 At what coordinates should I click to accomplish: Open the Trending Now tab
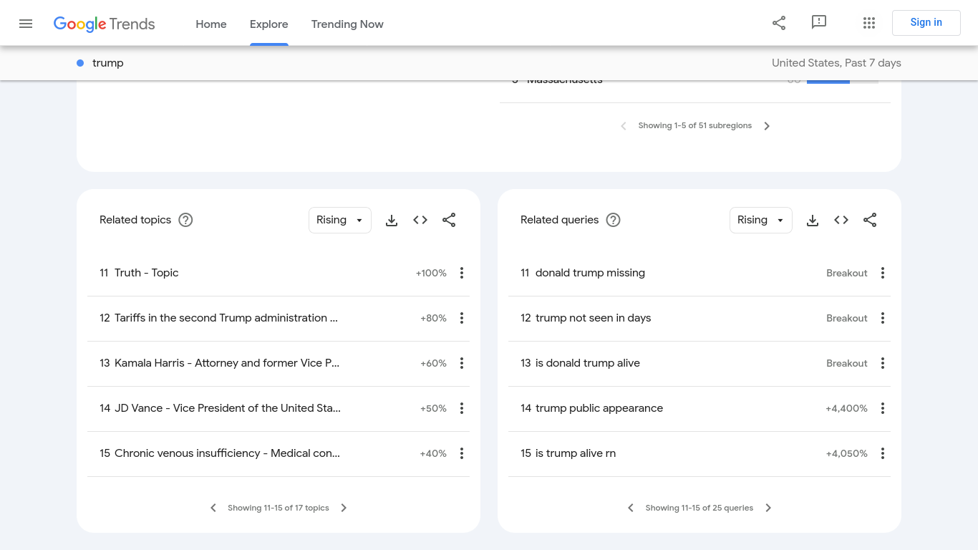click(347, 24)
